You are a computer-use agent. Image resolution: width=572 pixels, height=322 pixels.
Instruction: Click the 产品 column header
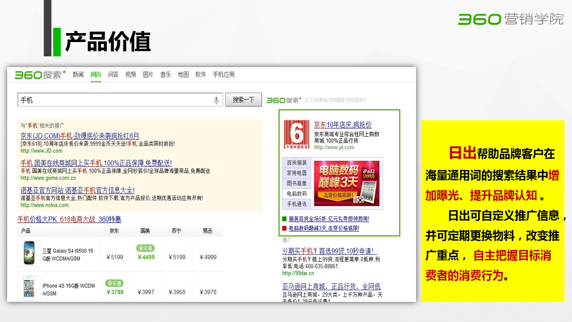tap(26, 231)
